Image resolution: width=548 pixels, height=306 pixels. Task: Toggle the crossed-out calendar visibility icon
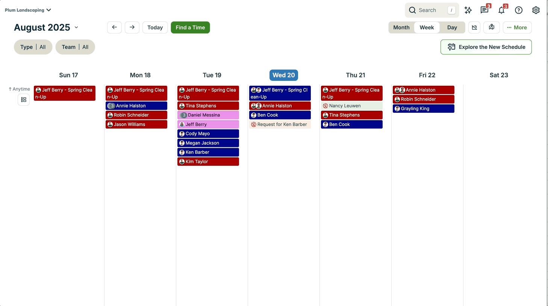[x=474, y=27]
